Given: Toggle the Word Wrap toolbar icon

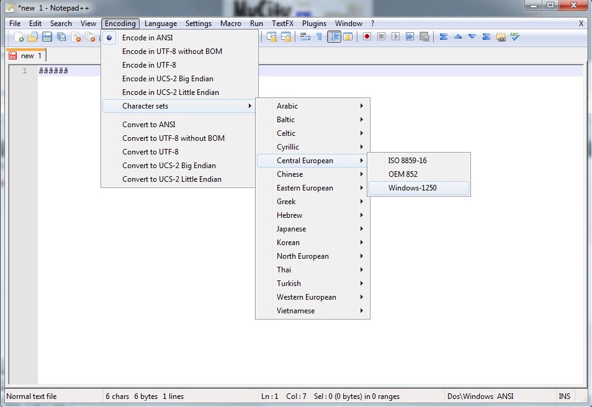Looking at the screenshot, I should tap(305, 37).
